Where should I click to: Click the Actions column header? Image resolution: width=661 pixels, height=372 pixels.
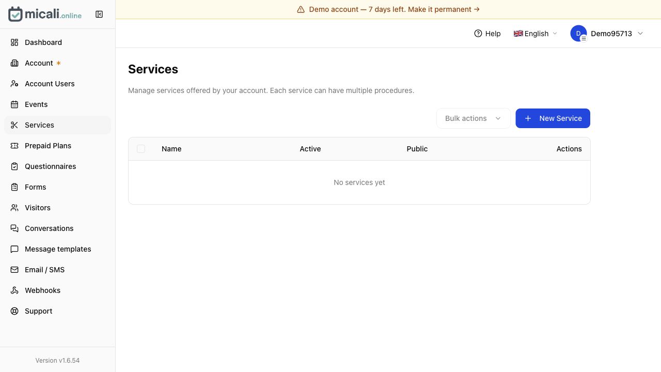point(569,149)
